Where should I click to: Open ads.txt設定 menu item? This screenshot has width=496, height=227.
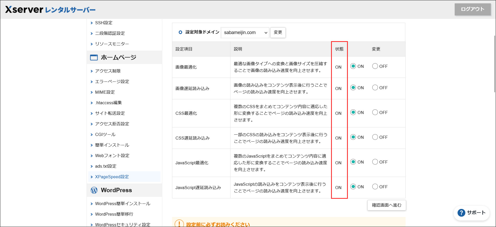[106, 166]
